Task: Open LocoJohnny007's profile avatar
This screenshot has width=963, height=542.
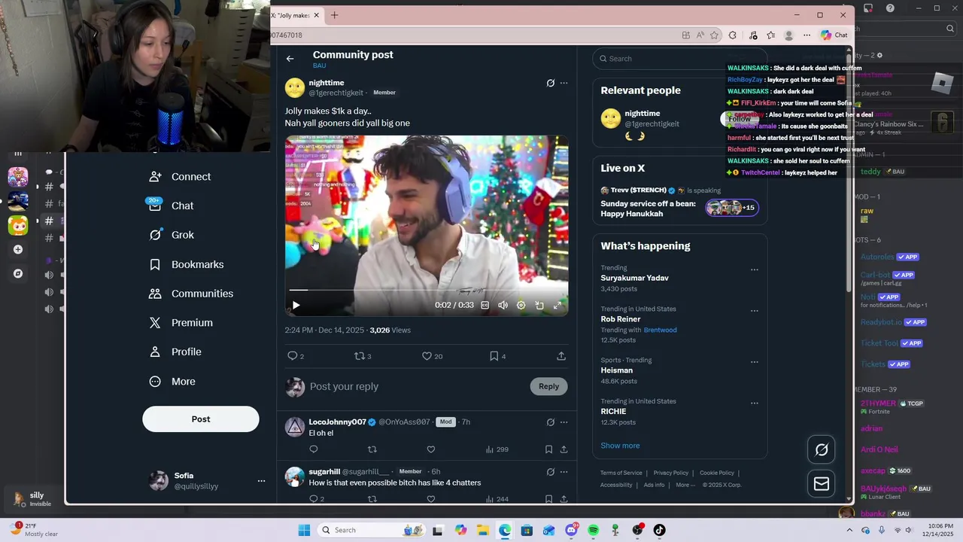Action: [x=295, y=427]
